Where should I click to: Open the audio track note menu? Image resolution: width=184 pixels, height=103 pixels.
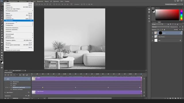[29, 96]
